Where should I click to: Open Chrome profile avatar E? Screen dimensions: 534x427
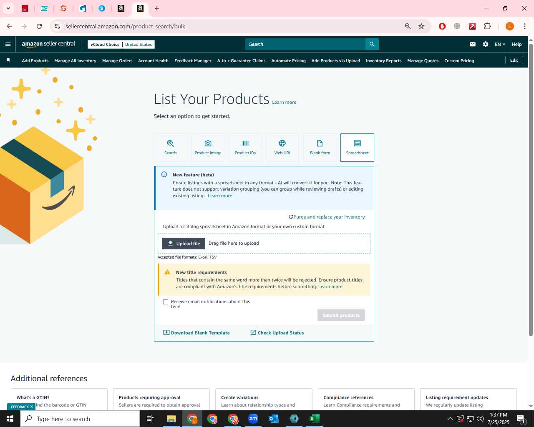(x=509, y=26)
